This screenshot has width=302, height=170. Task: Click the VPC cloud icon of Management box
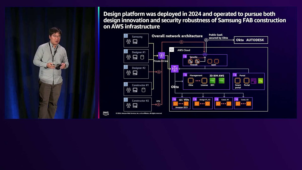(x=185, y=75)
